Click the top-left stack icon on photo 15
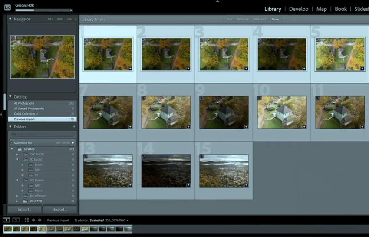This screenshot has width=369, height=237. click(x=202, y=157)
